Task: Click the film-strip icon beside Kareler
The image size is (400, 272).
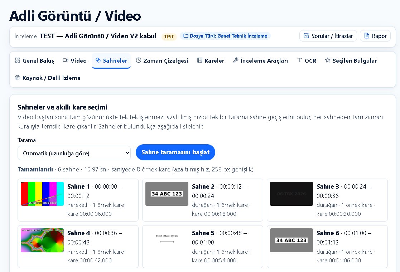Action: (x=200, y=60)
